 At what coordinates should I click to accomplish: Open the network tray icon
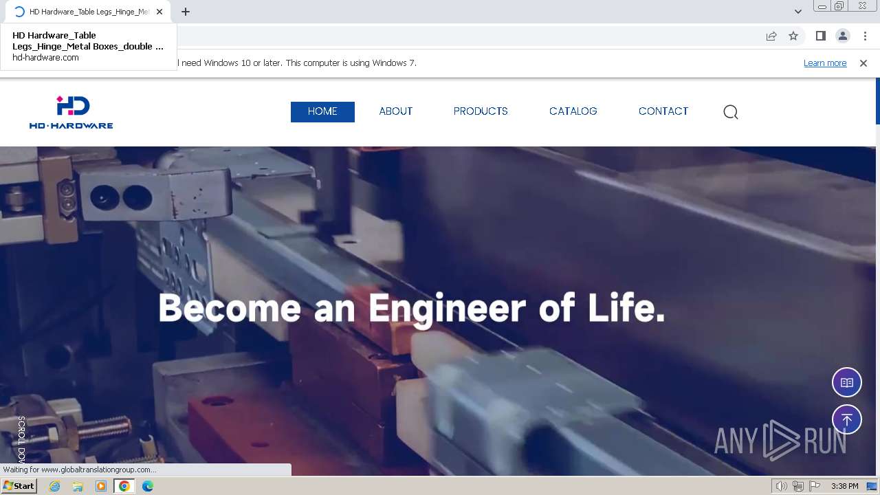click(798, 486)
